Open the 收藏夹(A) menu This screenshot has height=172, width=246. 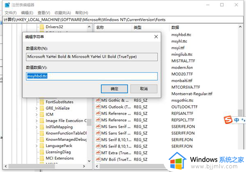click(63, 13)
